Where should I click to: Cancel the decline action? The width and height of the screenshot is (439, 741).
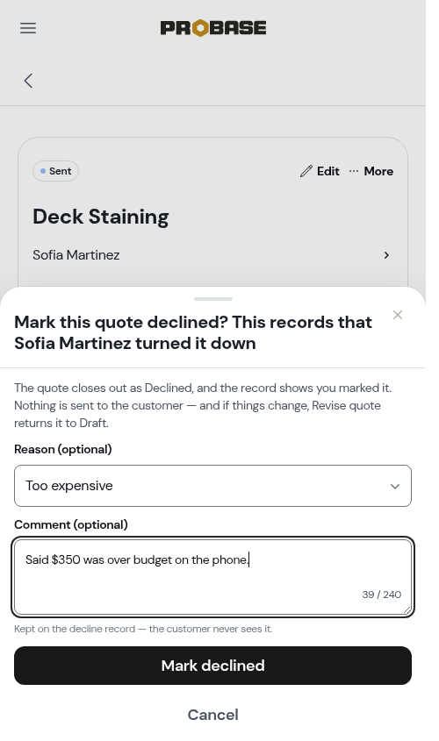point(212,715)
